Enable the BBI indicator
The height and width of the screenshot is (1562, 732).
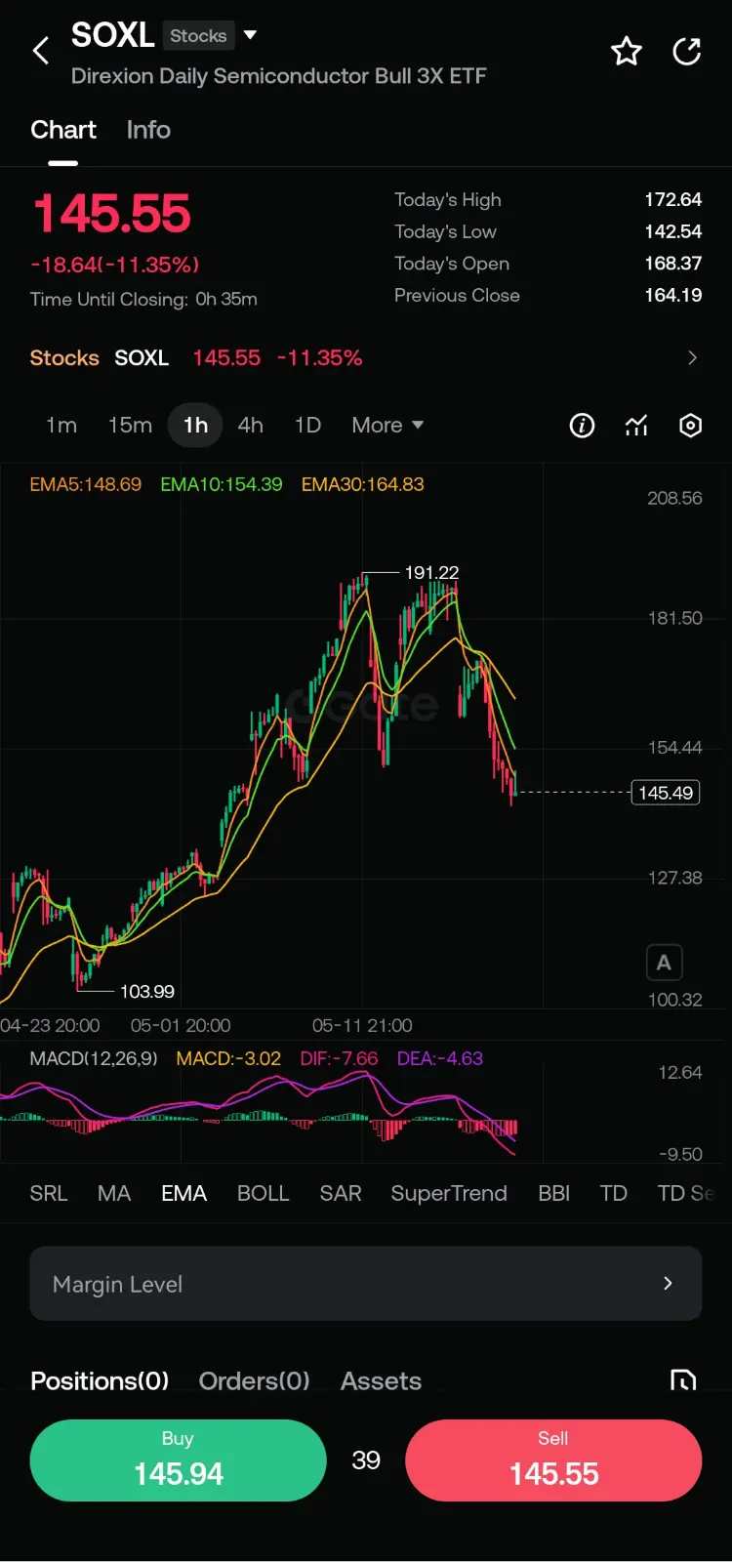[554, 1193]
